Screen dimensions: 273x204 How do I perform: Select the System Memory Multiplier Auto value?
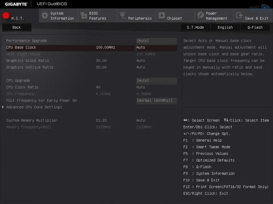point(141,120)
